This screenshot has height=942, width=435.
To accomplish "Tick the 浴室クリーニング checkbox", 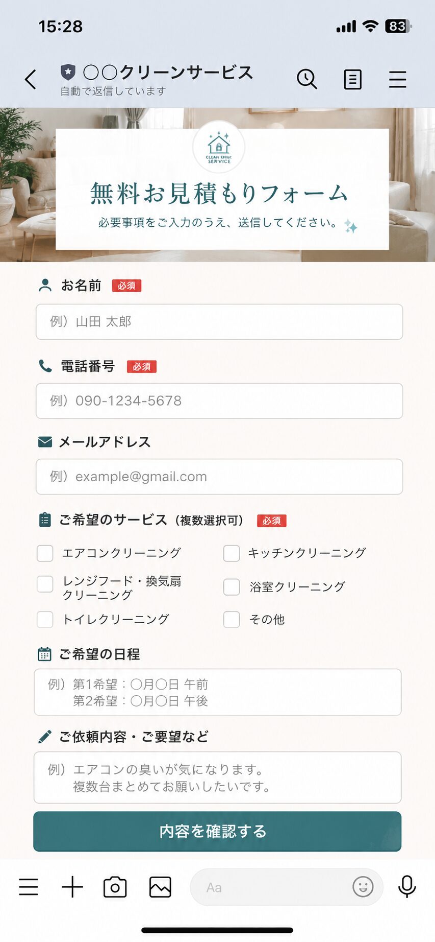I will click(232, 587).
